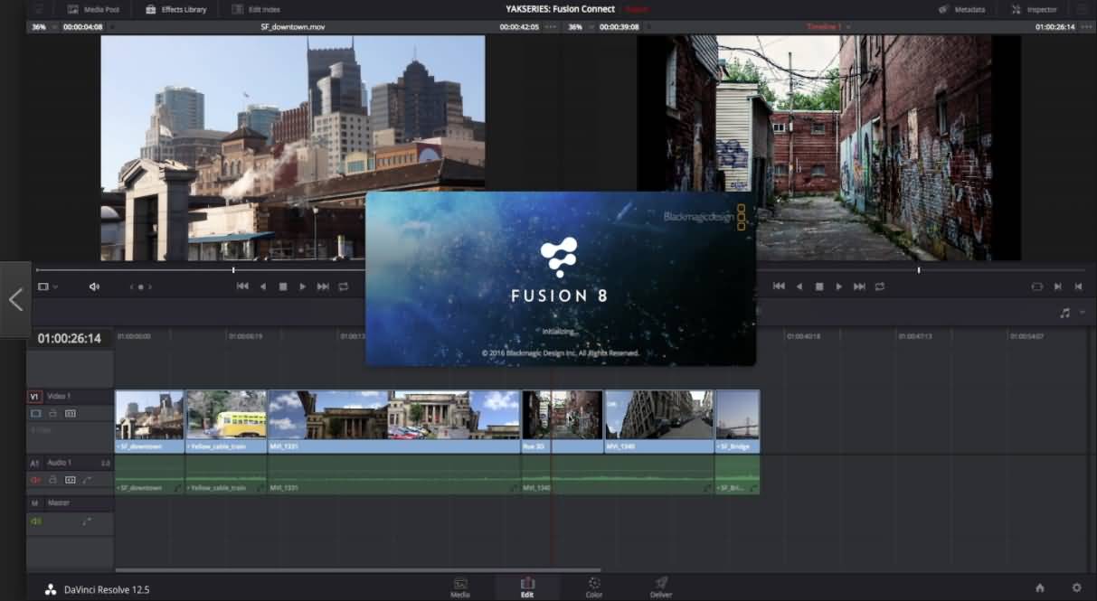Toggle A1 audio track destination selector

[35, 463]
